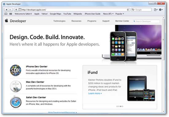The height and width of the screenshot is (117, 169).
Task: Select the first iFund carousel dot
Action: tap(117, 107)
